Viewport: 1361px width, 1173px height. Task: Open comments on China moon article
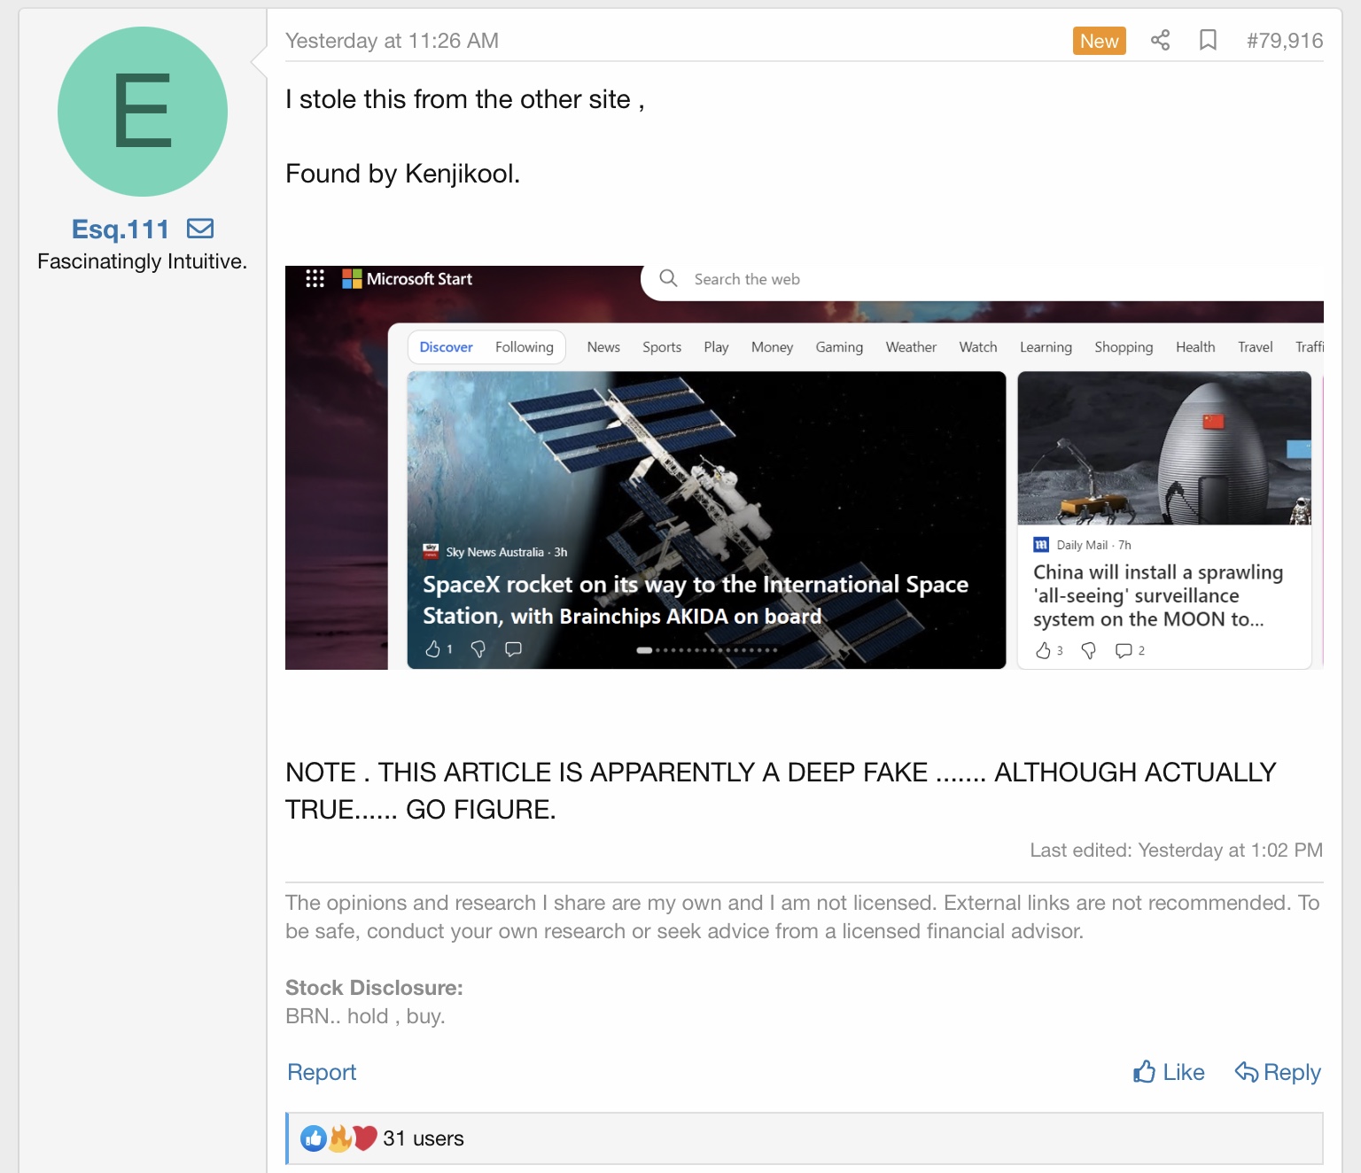[1124, 650]
